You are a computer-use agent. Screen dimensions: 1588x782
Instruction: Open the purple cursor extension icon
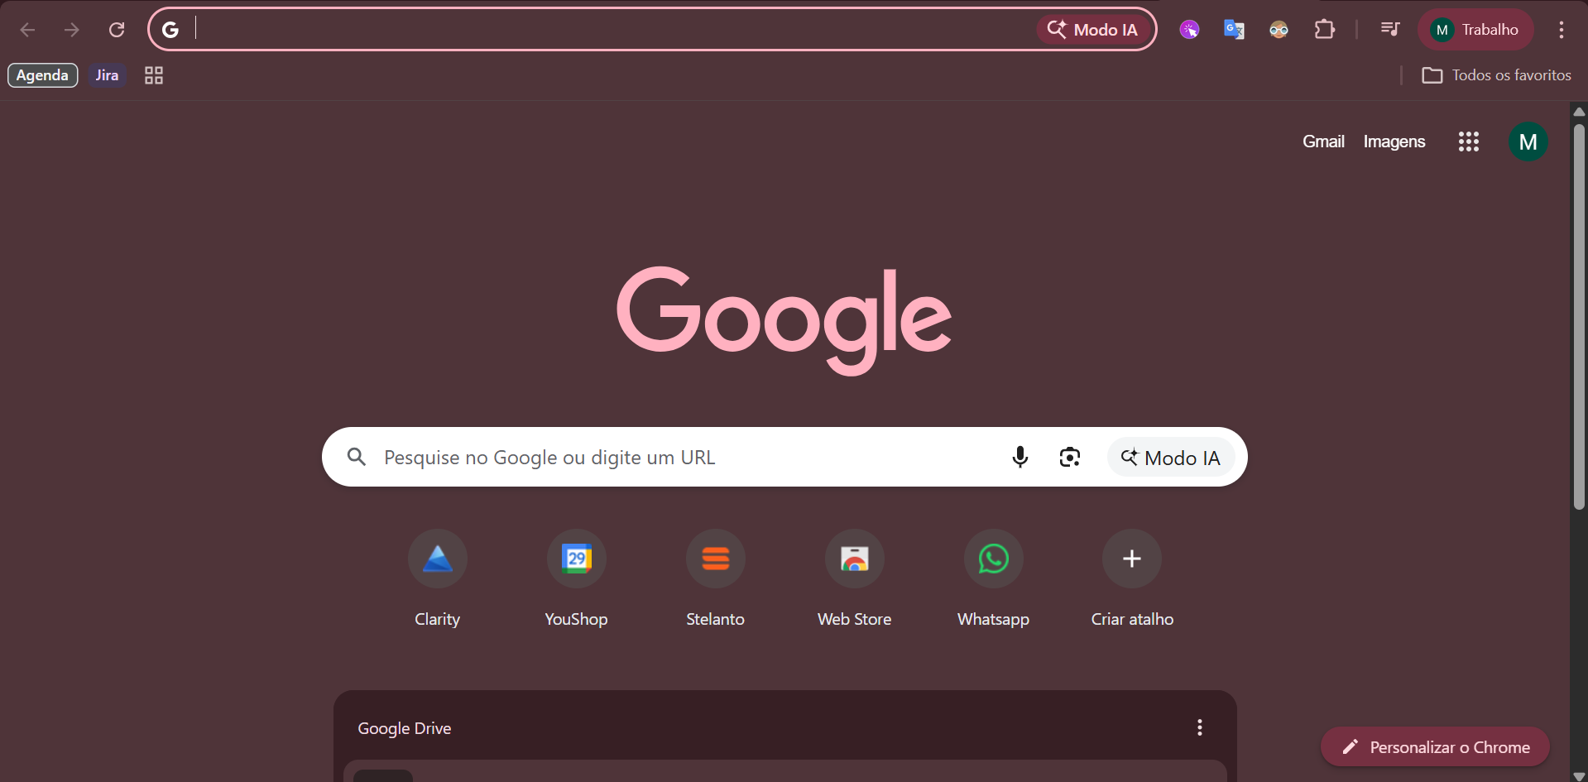pyautogui.click(x=1189, y=30)
